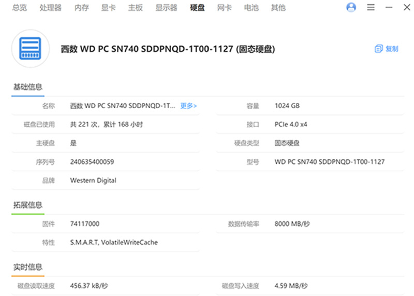Expand full name via 更多> link
Viewport: 414px width, 296px height.
point(188,106)
